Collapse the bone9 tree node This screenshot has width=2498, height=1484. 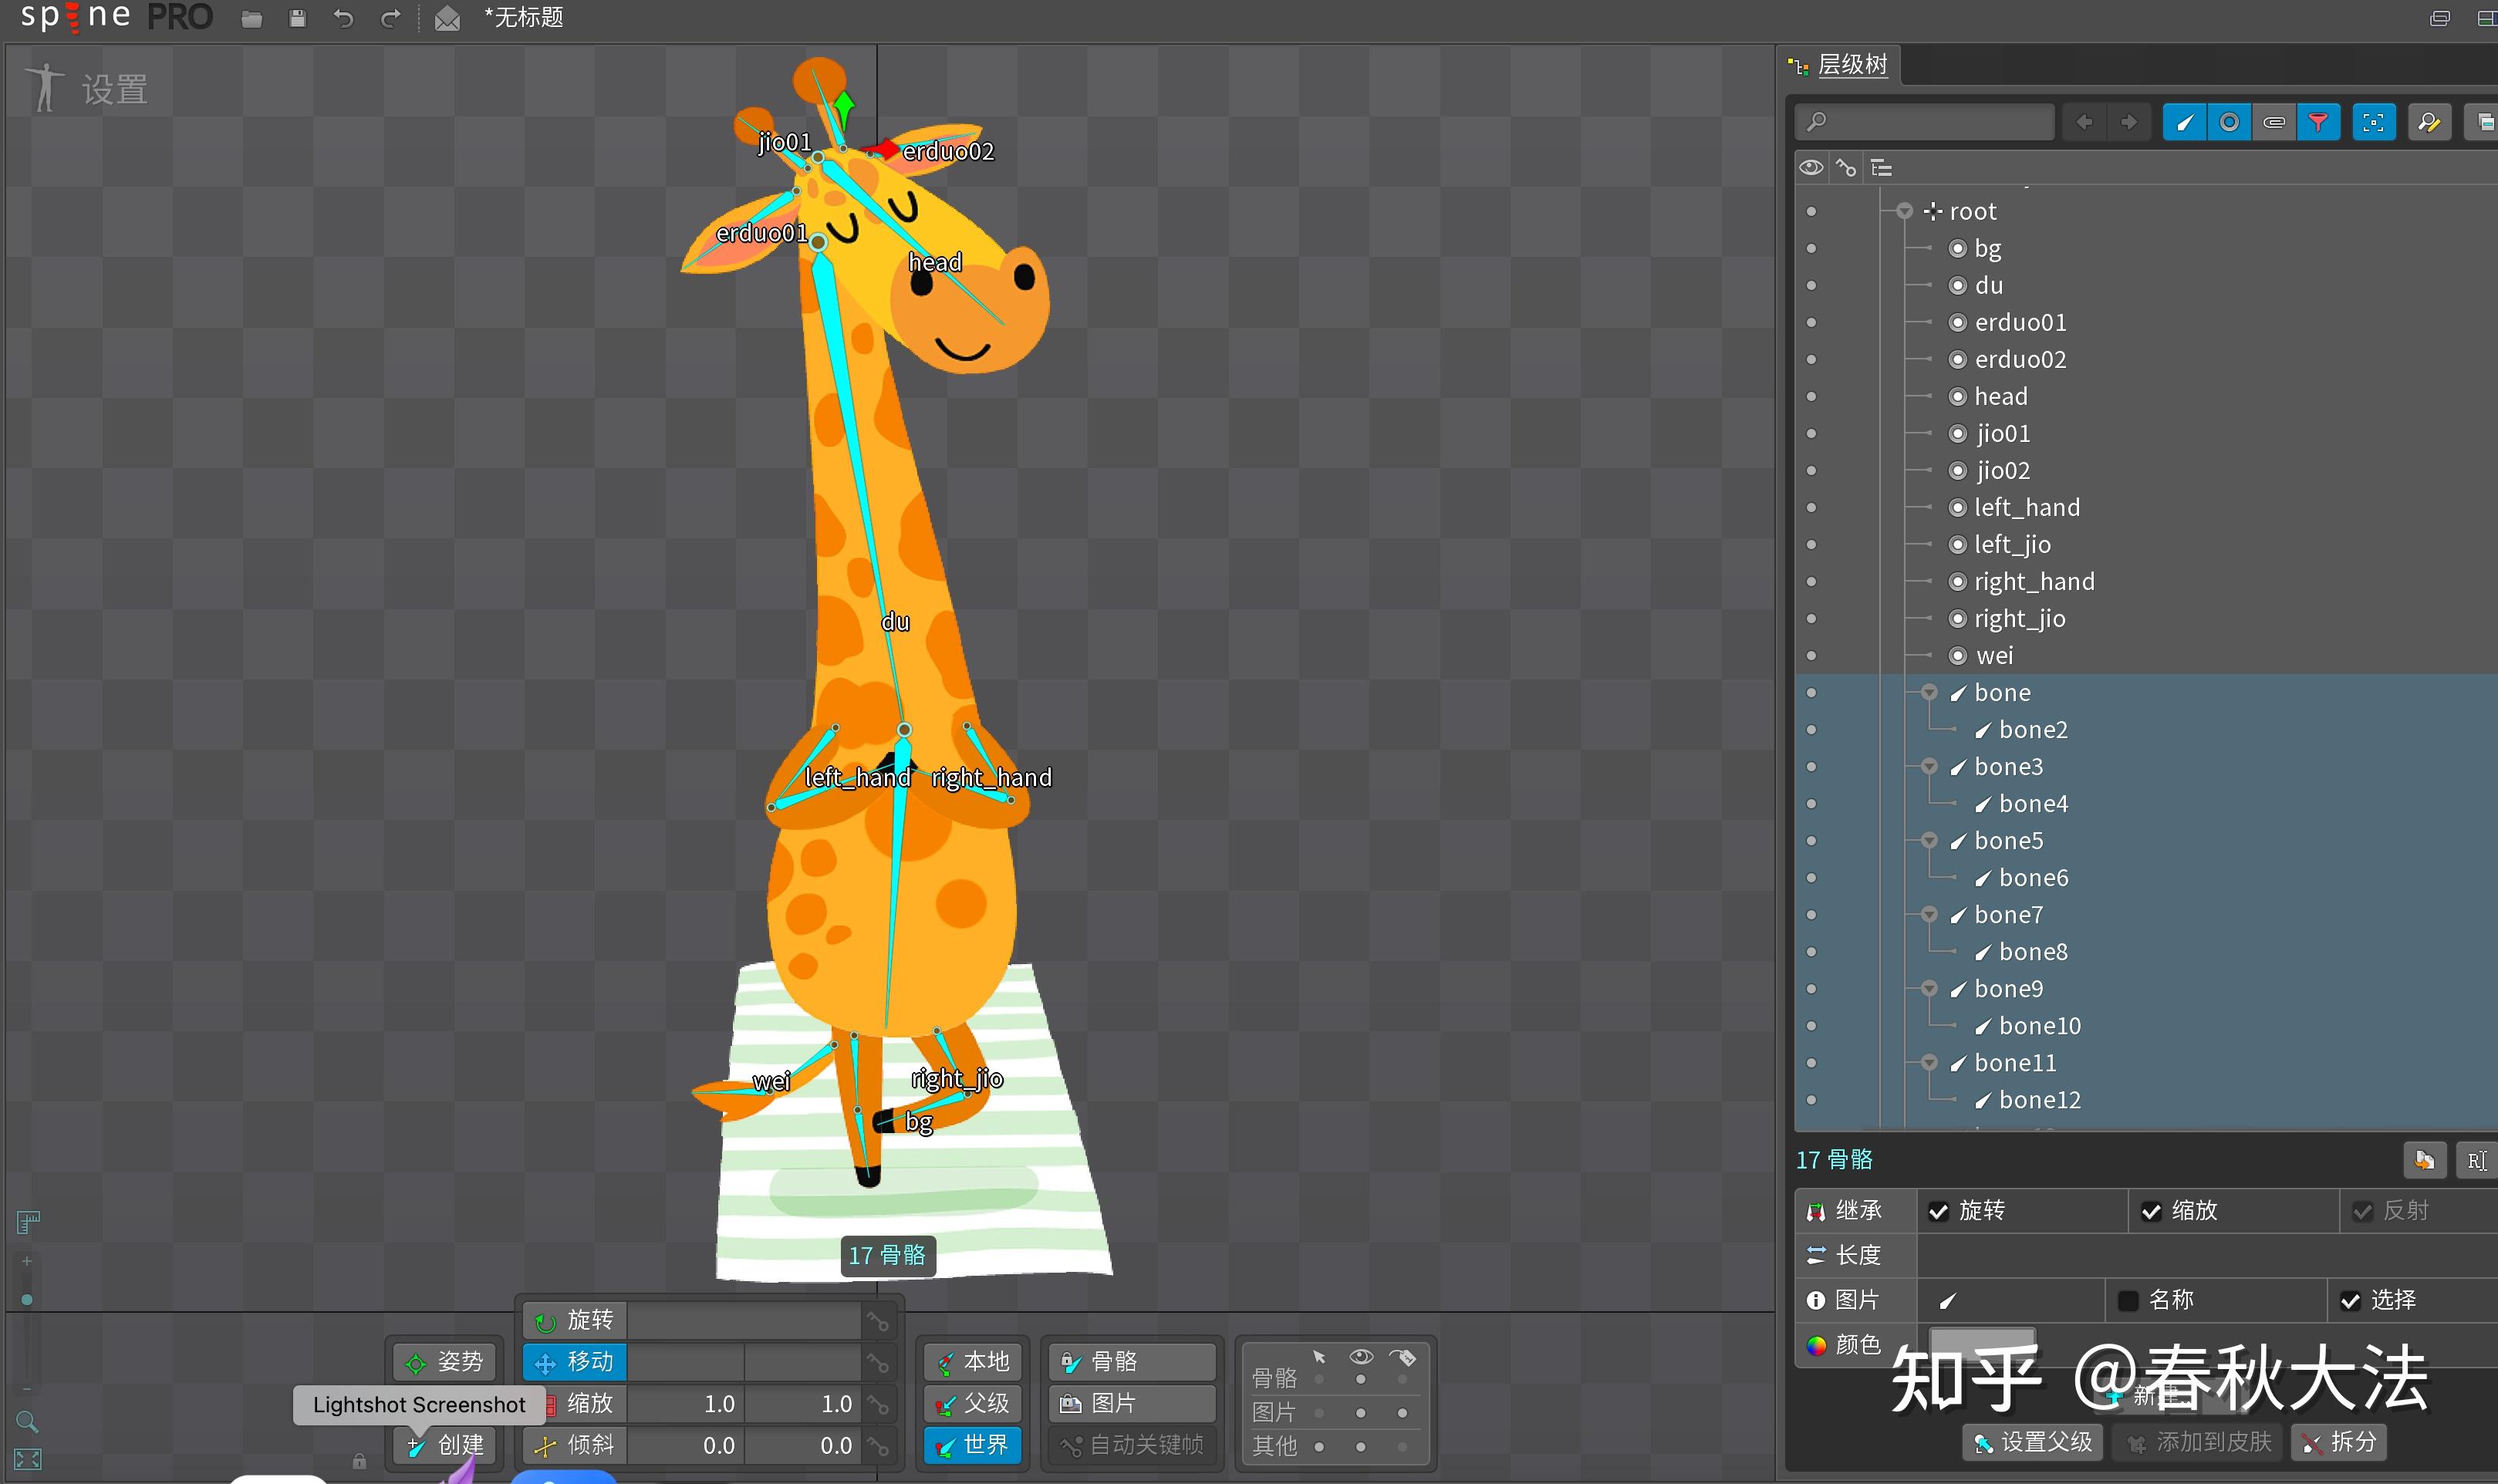1929,989
